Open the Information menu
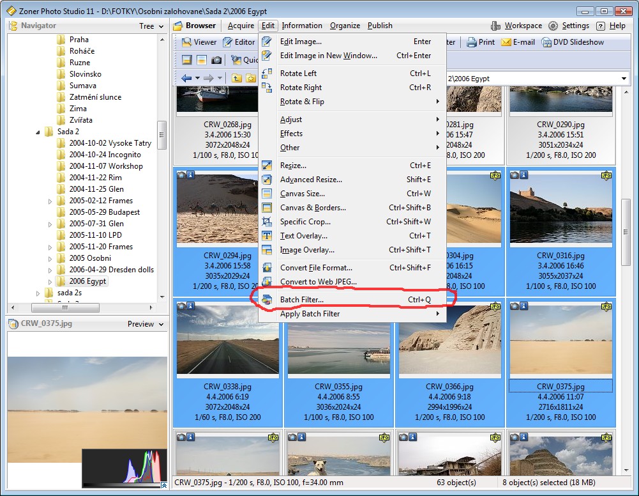The image size is (639, 496). click(x=302, y=26)
